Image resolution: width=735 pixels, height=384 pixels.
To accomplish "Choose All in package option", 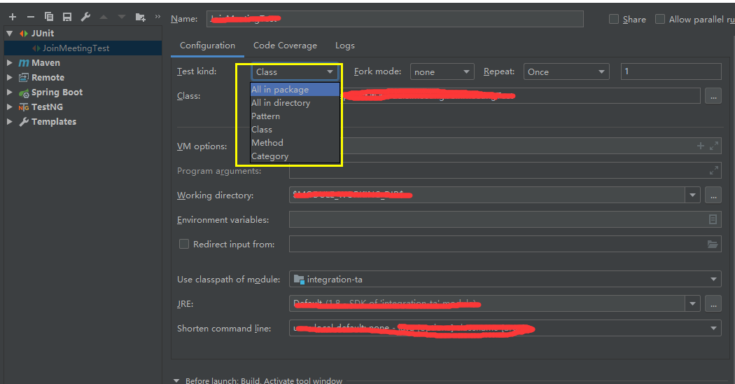I will pos(295,89).
